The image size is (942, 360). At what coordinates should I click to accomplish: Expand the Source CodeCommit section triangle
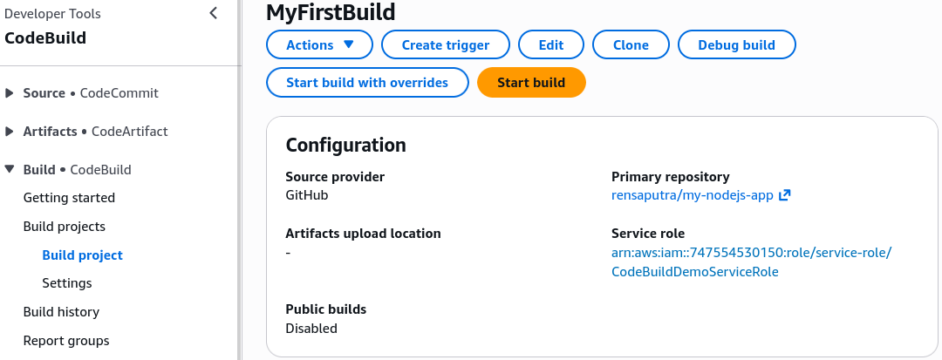9,93
